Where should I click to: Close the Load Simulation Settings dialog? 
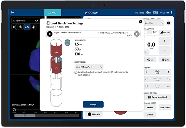point(140,22)
